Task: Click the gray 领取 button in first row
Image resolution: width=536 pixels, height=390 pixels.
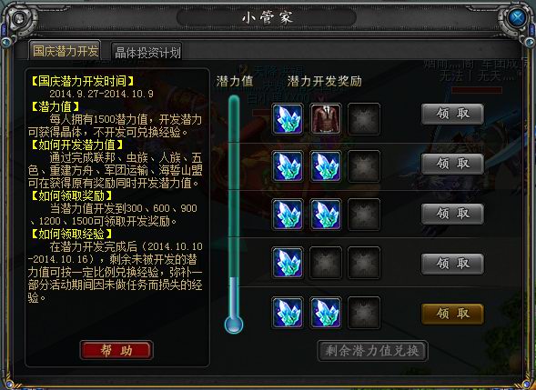Action: click(452, 114)
